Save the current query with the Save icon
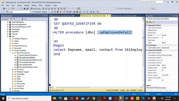Viewport: 179px width, 101px height. click(x=25, y=9)
